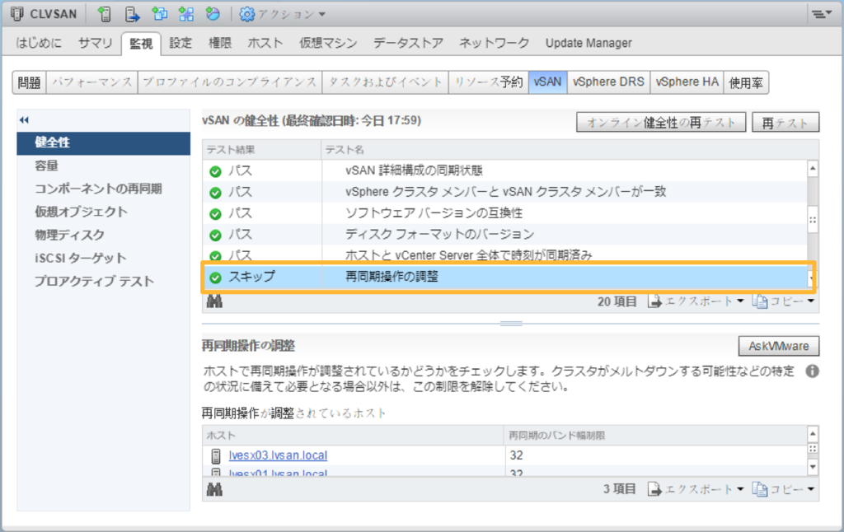Click the New vApp toolbar icon
This screenshot has height=532, width=844.
pyautogui.click(x=186, y=14)
